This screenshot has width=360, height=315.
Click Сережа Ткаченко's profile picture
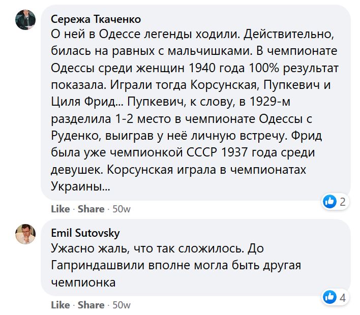click(x=25, y=20)
